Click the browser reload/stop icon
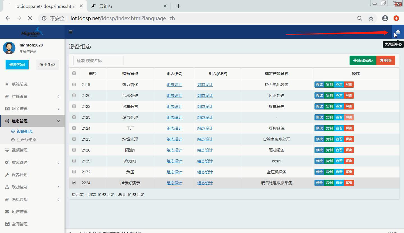The width and height of the screenshot is (404, 233). [30, 18]
